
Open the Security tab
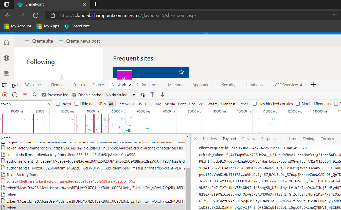[229, 85]
